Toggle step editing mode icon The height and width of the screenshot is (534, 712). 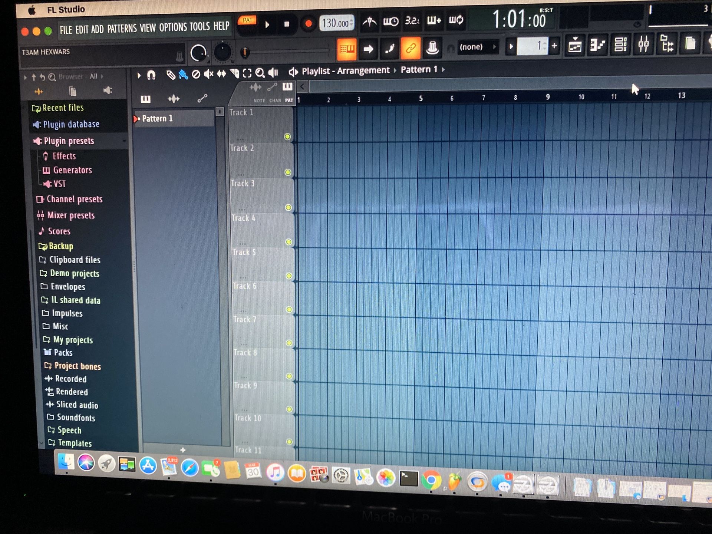tap(389, 48)
